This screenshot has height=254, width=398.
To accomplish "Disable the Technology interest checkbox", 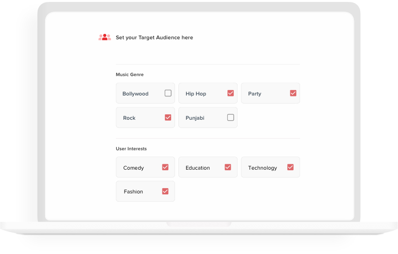I will (290, 167).
